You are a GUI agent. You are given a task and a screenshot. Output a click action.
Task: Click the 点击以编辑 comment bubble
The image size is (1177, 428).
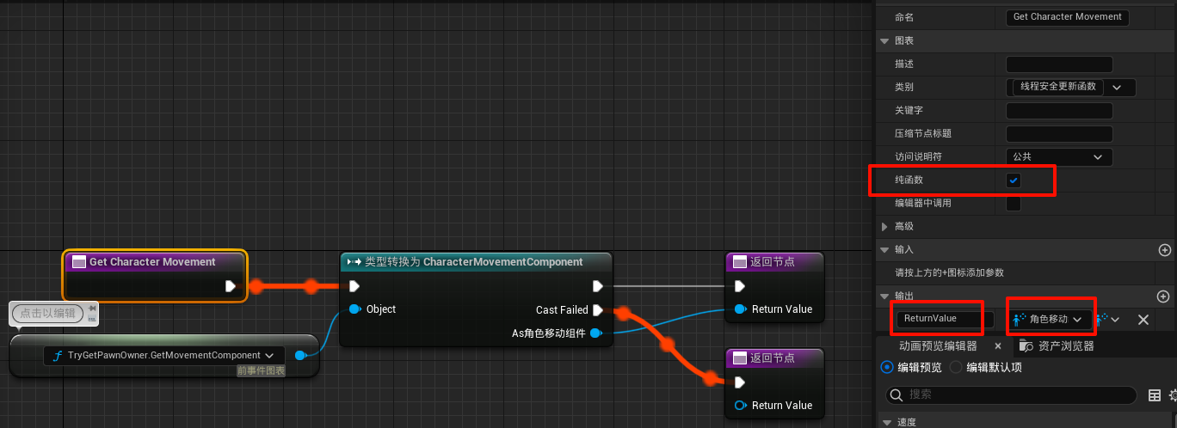click(47, 314)
